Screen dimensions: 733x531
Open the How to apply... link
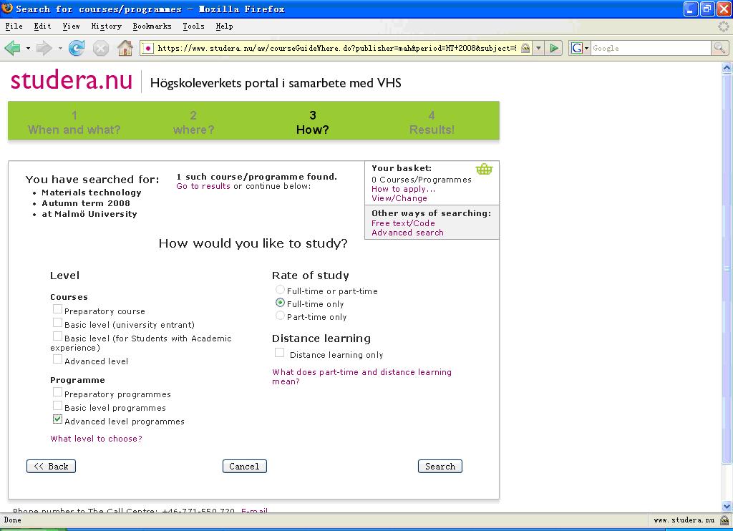pyautogui.click(x=404, y=189)
